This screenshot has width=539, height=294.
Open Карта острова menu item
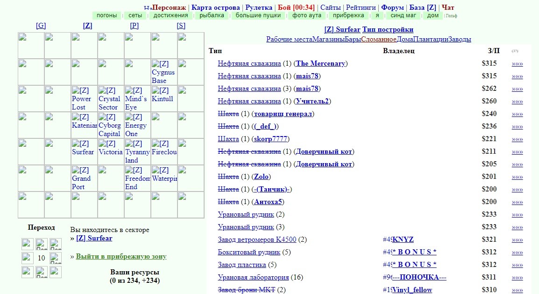tap(215, 7)
